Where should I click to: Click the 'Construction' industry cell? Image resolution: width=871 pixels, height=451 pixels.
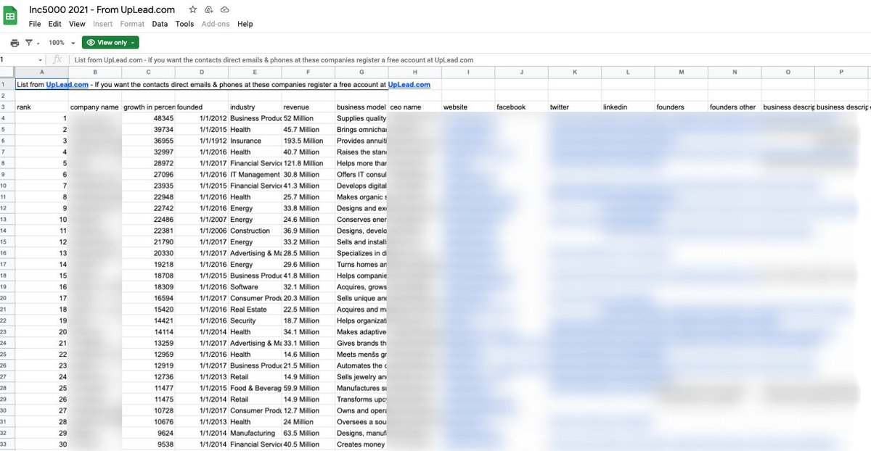[255, 231]
